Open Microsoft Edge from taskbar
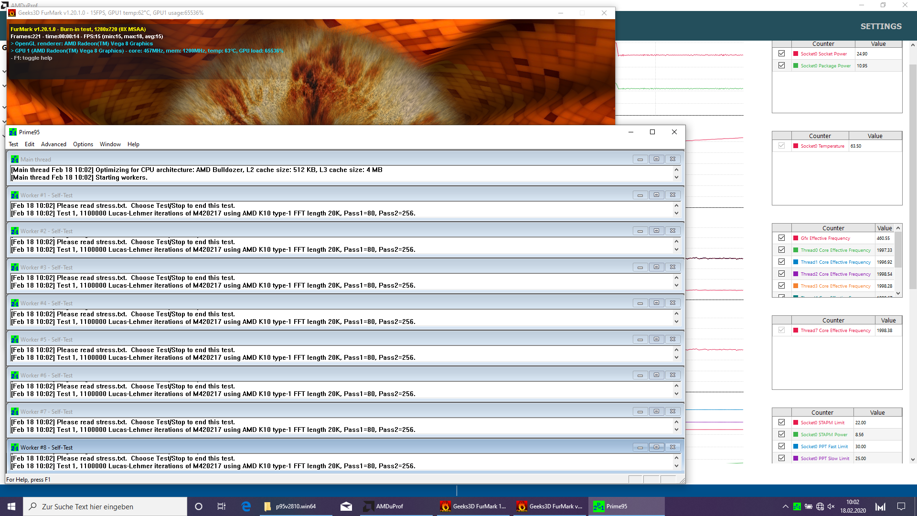 pyautogui.click(x=246, y=506)
